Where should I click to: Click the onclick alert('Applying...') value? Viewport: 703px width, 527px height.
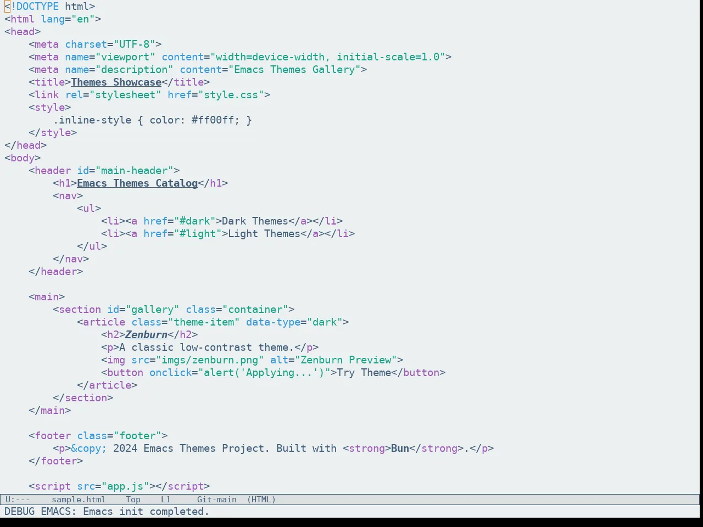coord(264,373)
